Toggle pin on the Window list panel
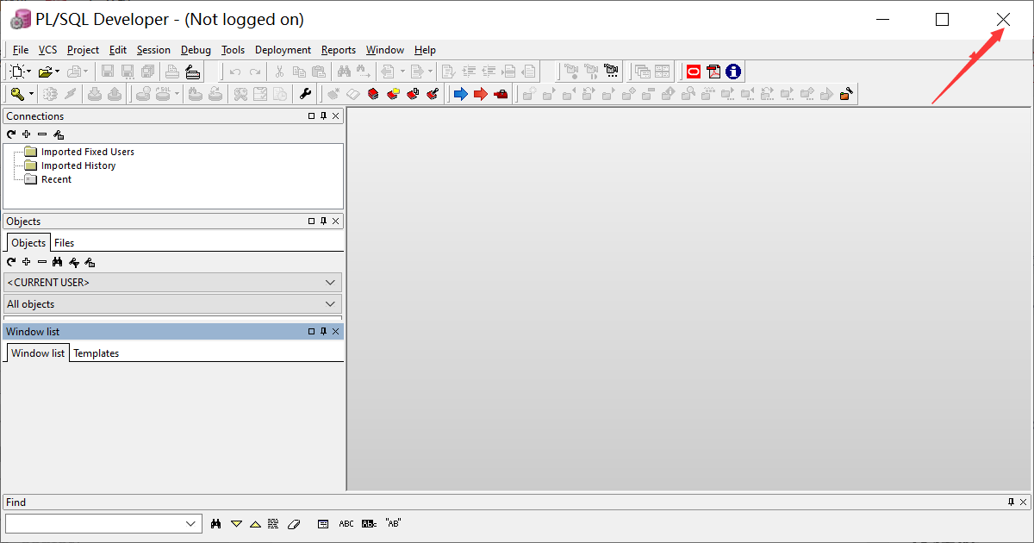1034x543 pixels. [324, 331]
